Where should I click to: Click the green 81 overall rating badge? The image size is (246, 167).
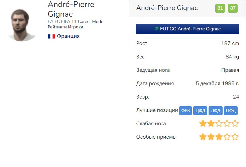[220, 8]
